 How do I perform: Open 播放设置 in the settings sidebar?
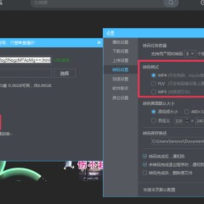(120, 42)
